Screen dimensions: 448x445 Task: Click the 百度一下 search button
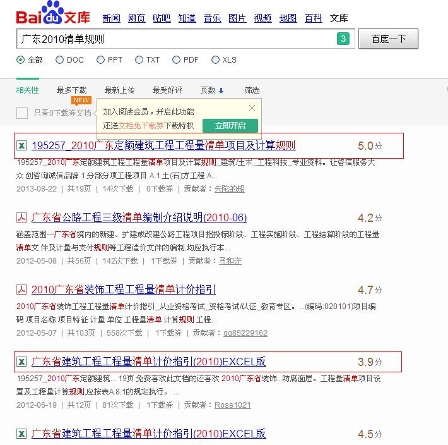click(x=388, y=39)
